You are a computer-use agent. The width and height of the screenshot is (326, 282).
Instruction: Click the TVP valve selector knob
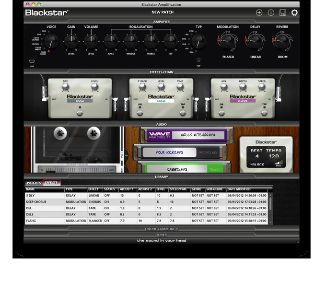(x=198, y=41)
